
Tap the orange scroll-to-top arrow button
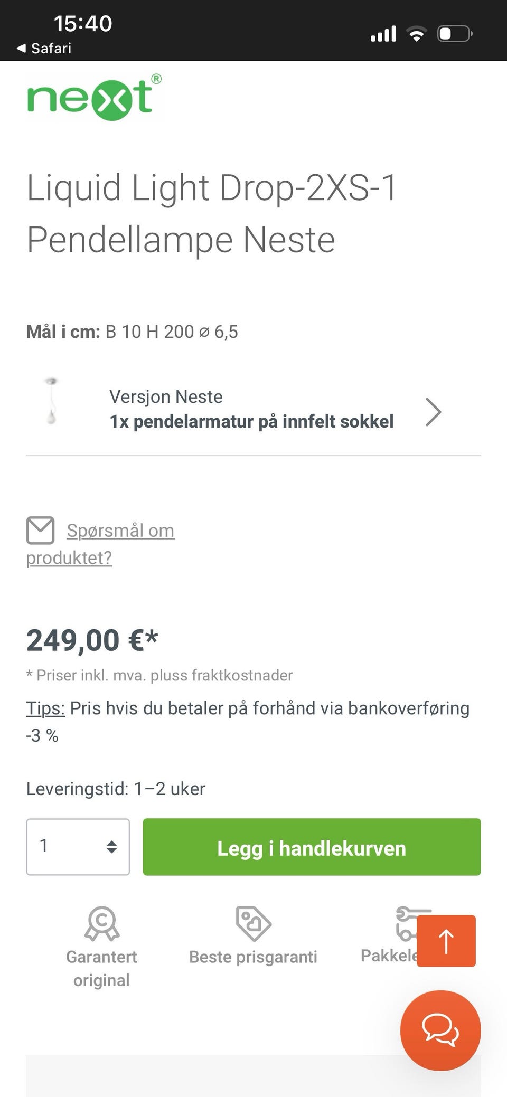[446, 941]
